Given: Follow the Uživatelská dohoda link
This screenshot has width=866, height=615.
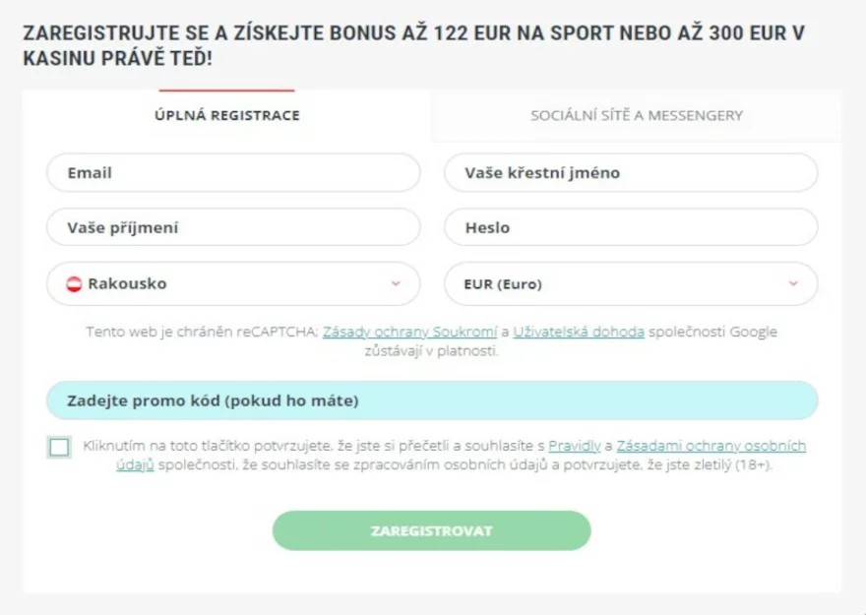Looking at the screenshot, I should [579, 332].
